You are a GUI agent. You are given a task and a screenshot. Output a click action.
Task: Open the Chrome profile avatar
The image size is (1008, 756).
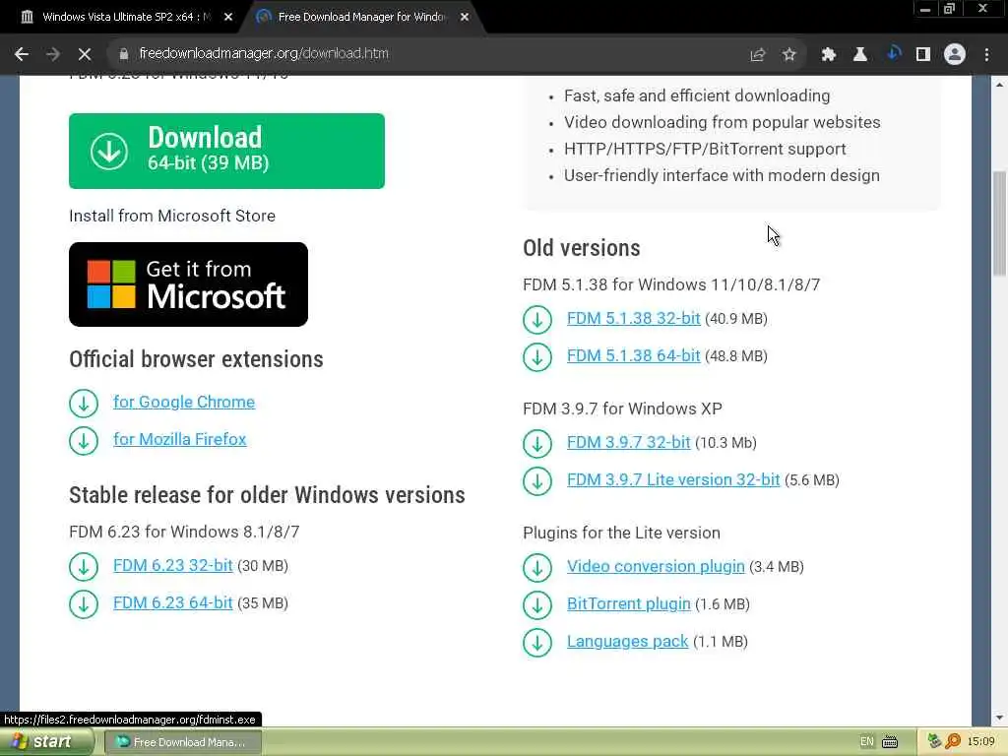(x=955, y=55)
